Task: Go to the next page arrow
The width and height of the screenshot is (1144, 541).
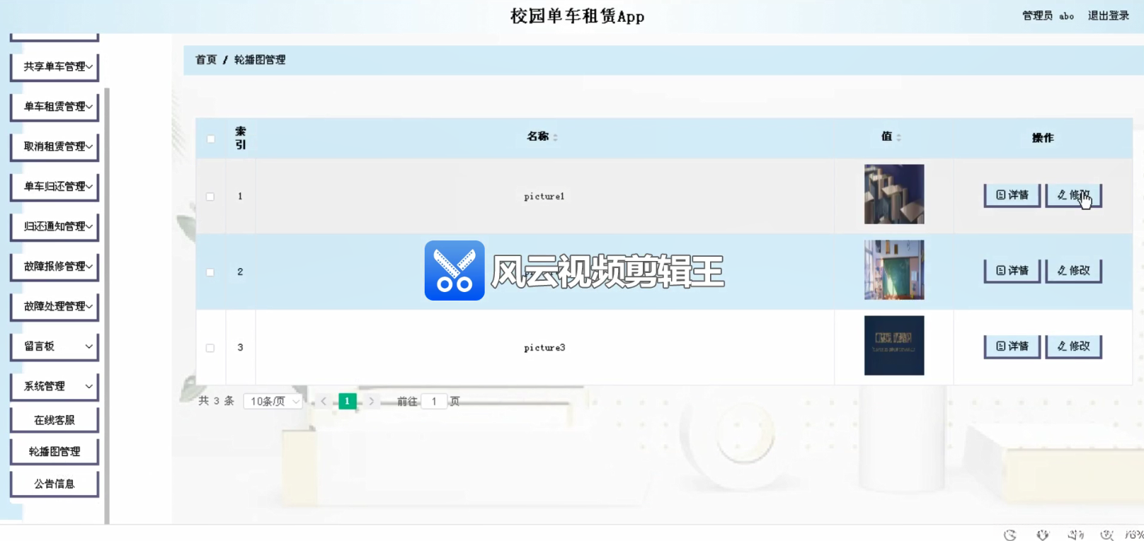Action: click(371, 402)
